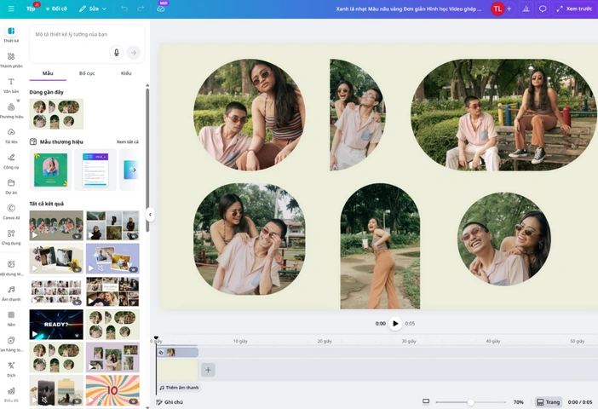The width and height of the screenshot is (598, 409).
Task: Select the retro sunburst 10 countdown template
Action: [112, 390]
